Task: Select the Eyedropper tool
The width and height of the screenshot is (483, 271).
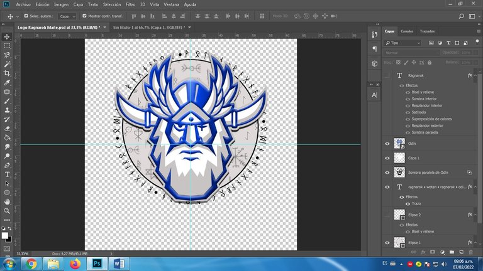Action: point(7,83)
